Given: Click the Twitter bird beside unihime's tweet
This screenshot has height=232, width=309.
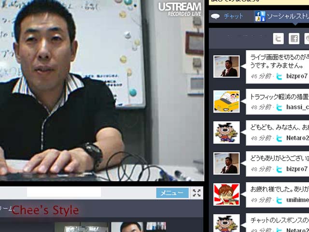Looking at the screenshot, I should point(279,200).
